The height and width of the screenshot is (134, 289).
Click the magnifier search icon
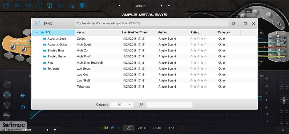click(x=141, y=105)
